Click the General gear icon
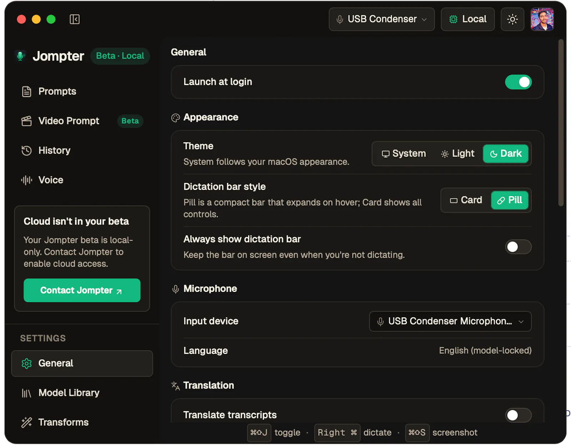The height and width of the screenshot is (447, 571). click(x=26, y=364)
